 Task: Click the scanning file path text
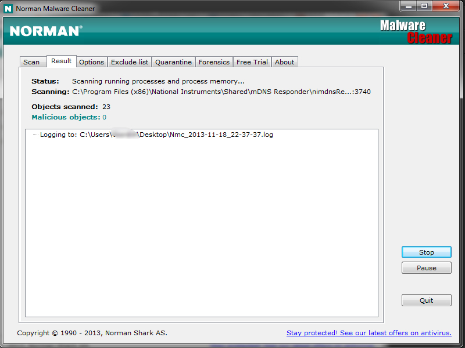point(221,92)
